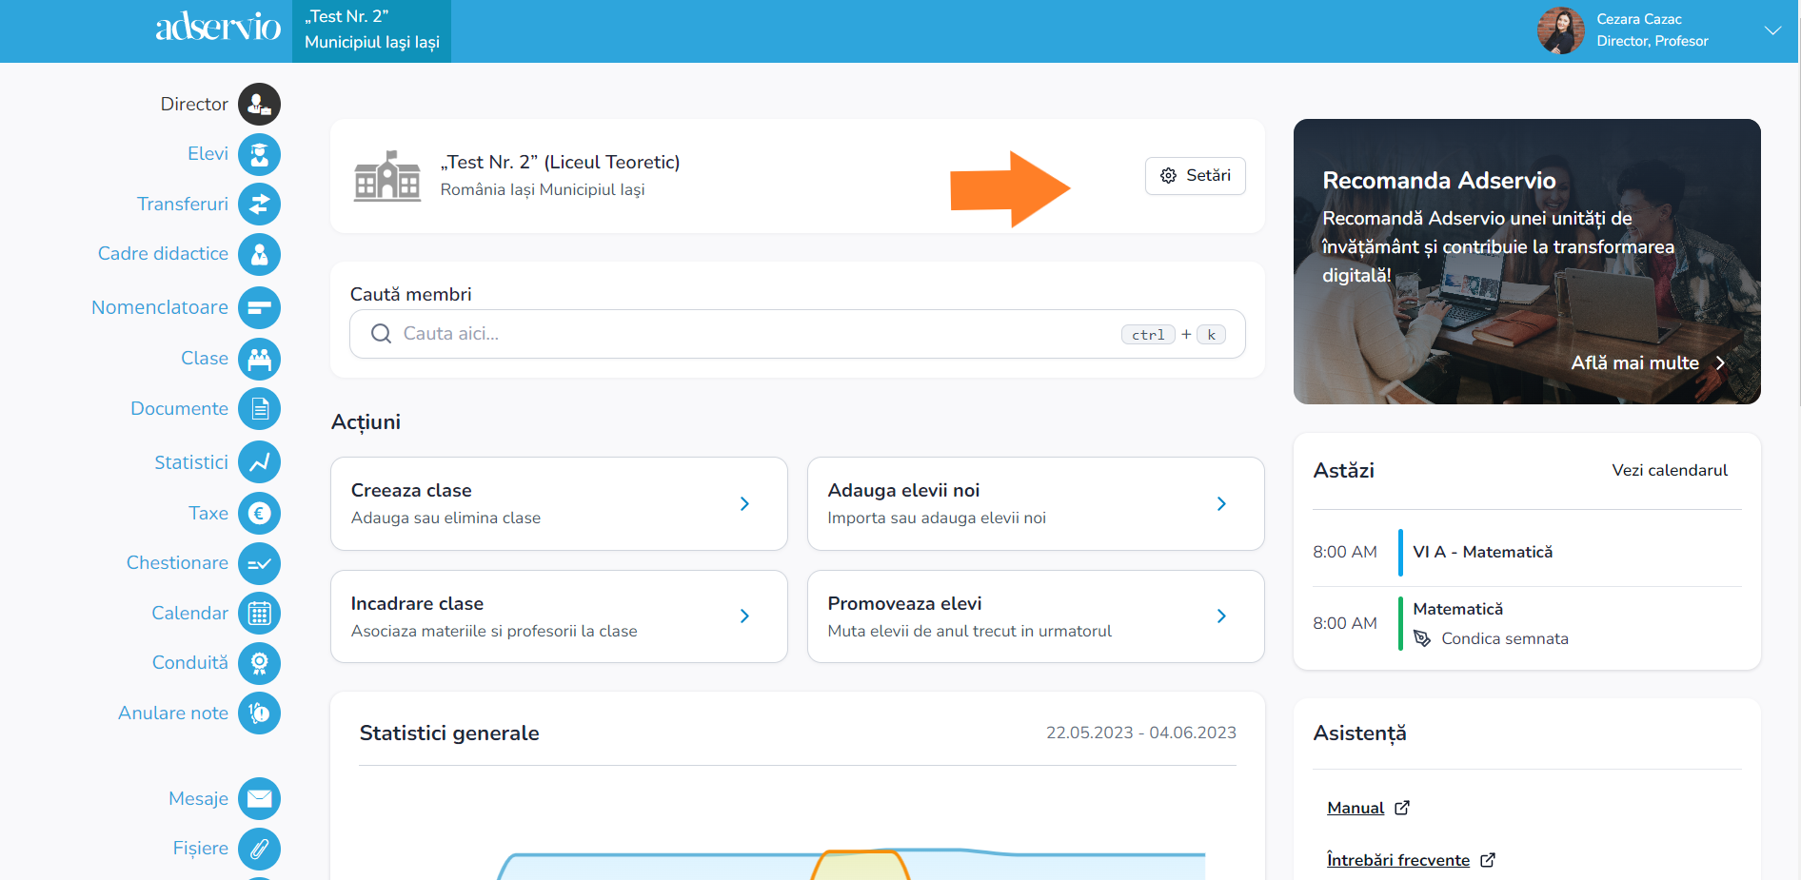
Task: Click the Fișiere paperclip icon
Action: [x=259, y=849]
